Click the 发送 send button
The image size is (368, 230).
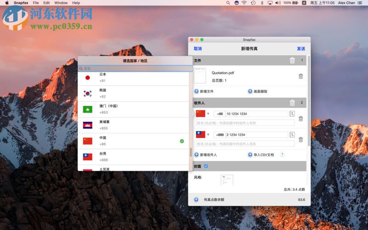[x=301, y=49]
